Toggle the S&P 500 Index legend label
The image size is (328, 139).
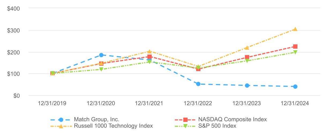tap(218, 126)
